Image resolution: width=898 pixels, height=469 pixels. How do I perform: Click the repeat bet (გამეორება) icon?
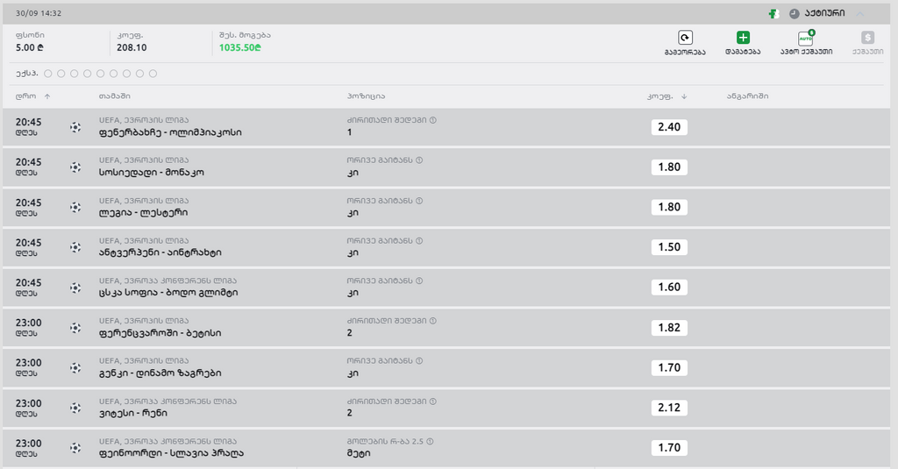click(685, 38)
